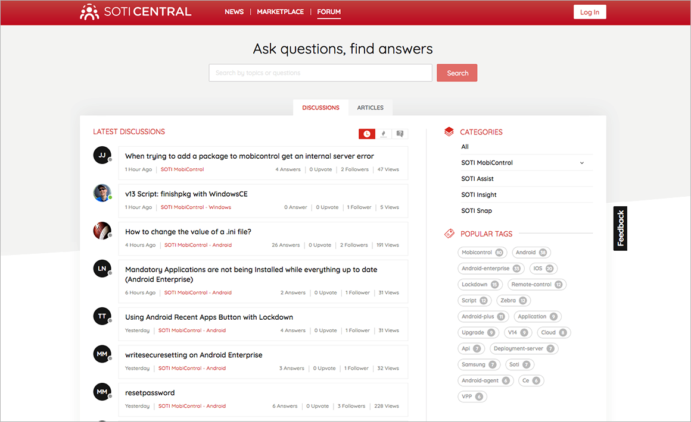Click the "228 Views" count text

tap(387, 406)
